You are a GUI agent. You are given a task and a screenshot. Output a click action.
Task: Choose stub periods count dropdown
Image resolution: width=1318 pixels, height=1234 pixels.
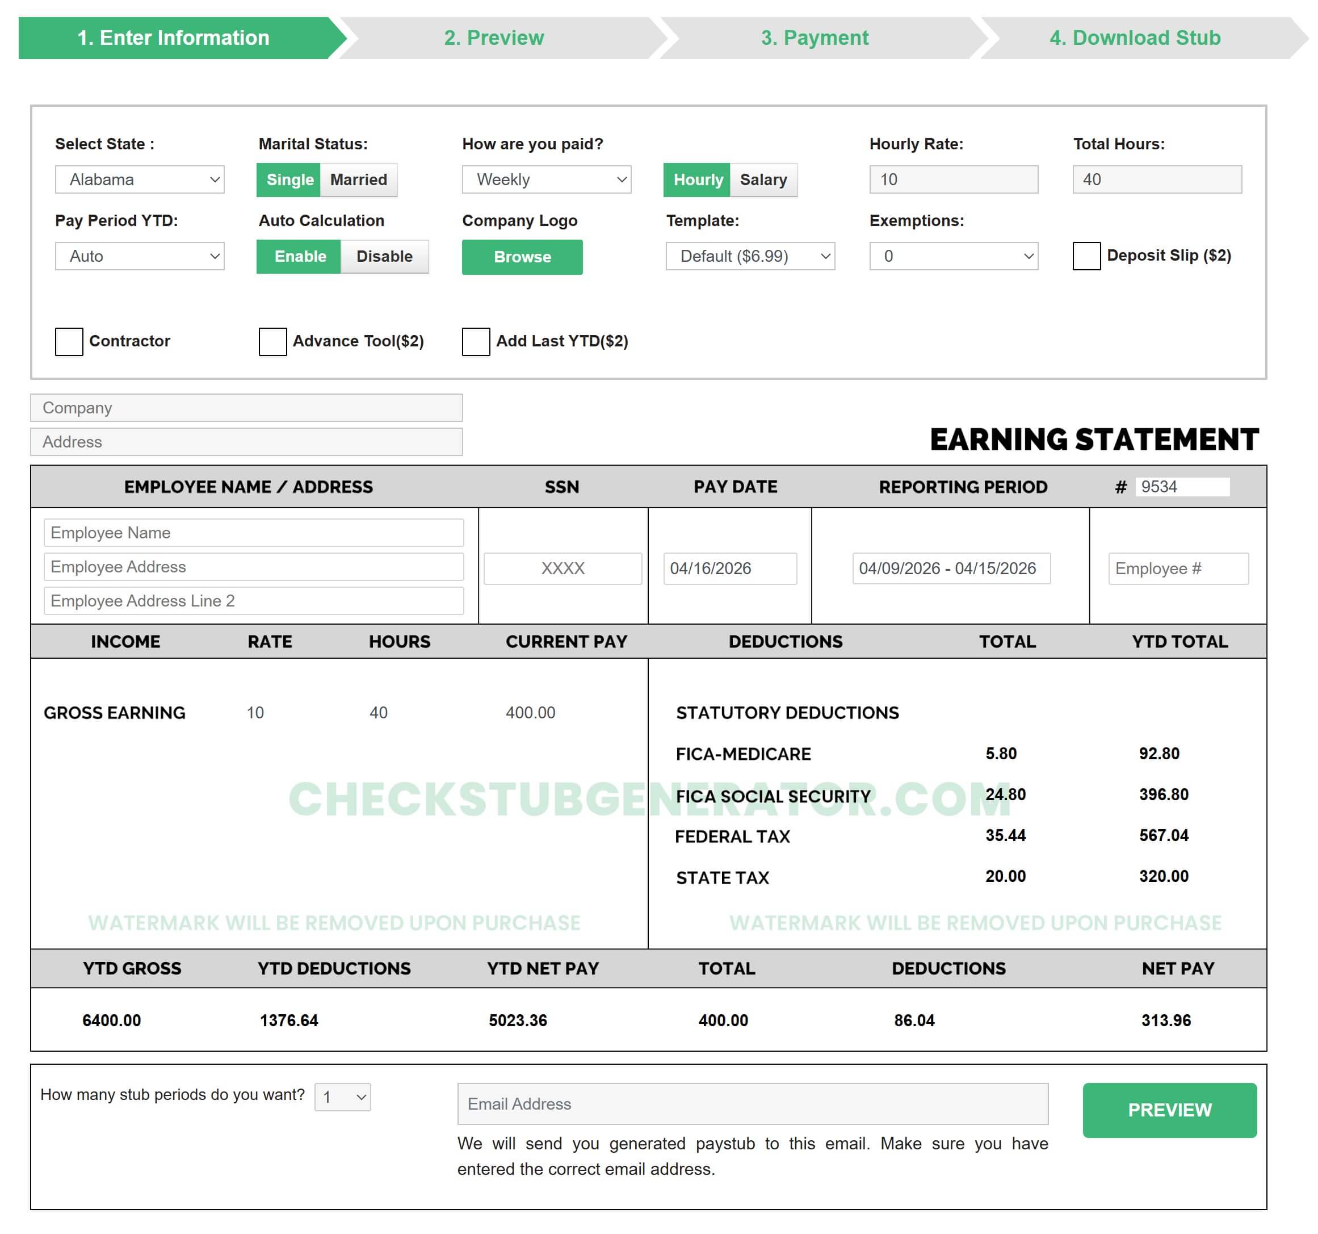[x=343, y=1097]
